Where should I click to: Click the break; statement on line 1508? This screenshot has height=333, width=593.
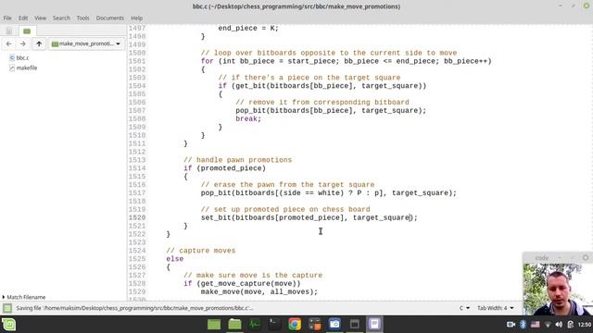(x=248, y=119)
